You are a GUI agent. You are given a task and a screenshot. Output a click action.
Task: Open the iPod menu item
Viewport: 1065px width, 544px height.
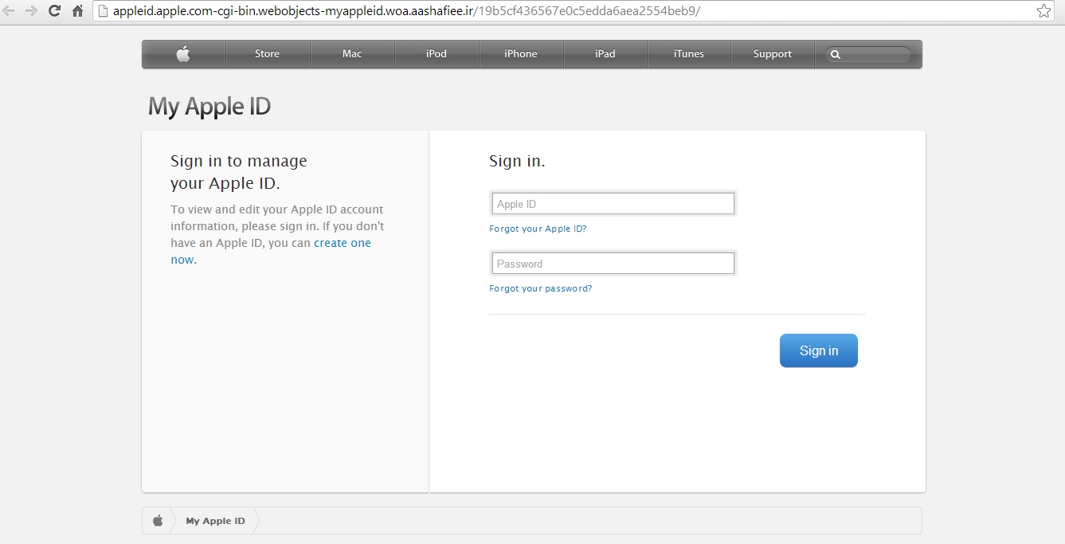tap(437, 54)
